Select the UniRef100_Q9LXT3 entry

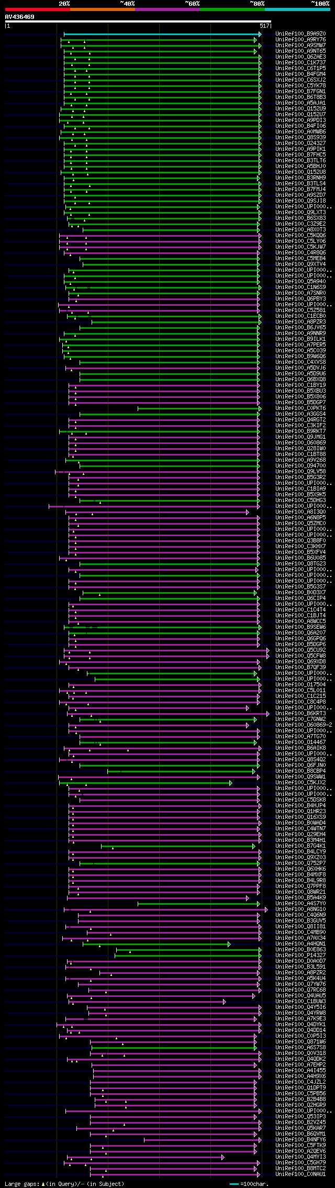pos(300,213)
